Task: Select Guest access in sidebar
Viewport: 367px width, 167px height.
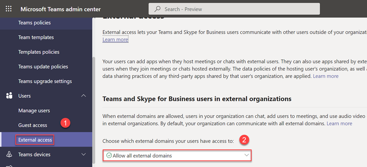Action: 33,125
